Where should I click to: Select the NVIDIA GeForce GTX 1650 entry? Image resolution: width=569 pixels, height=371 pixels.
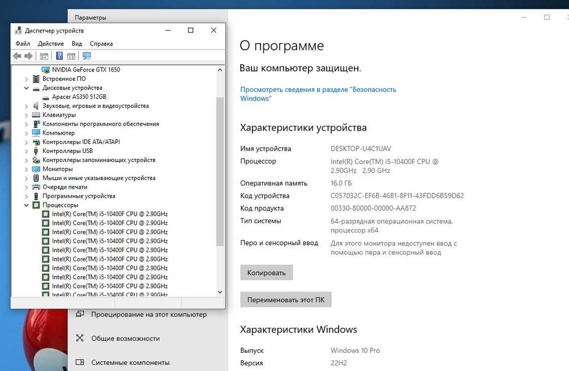pos(86,69)
